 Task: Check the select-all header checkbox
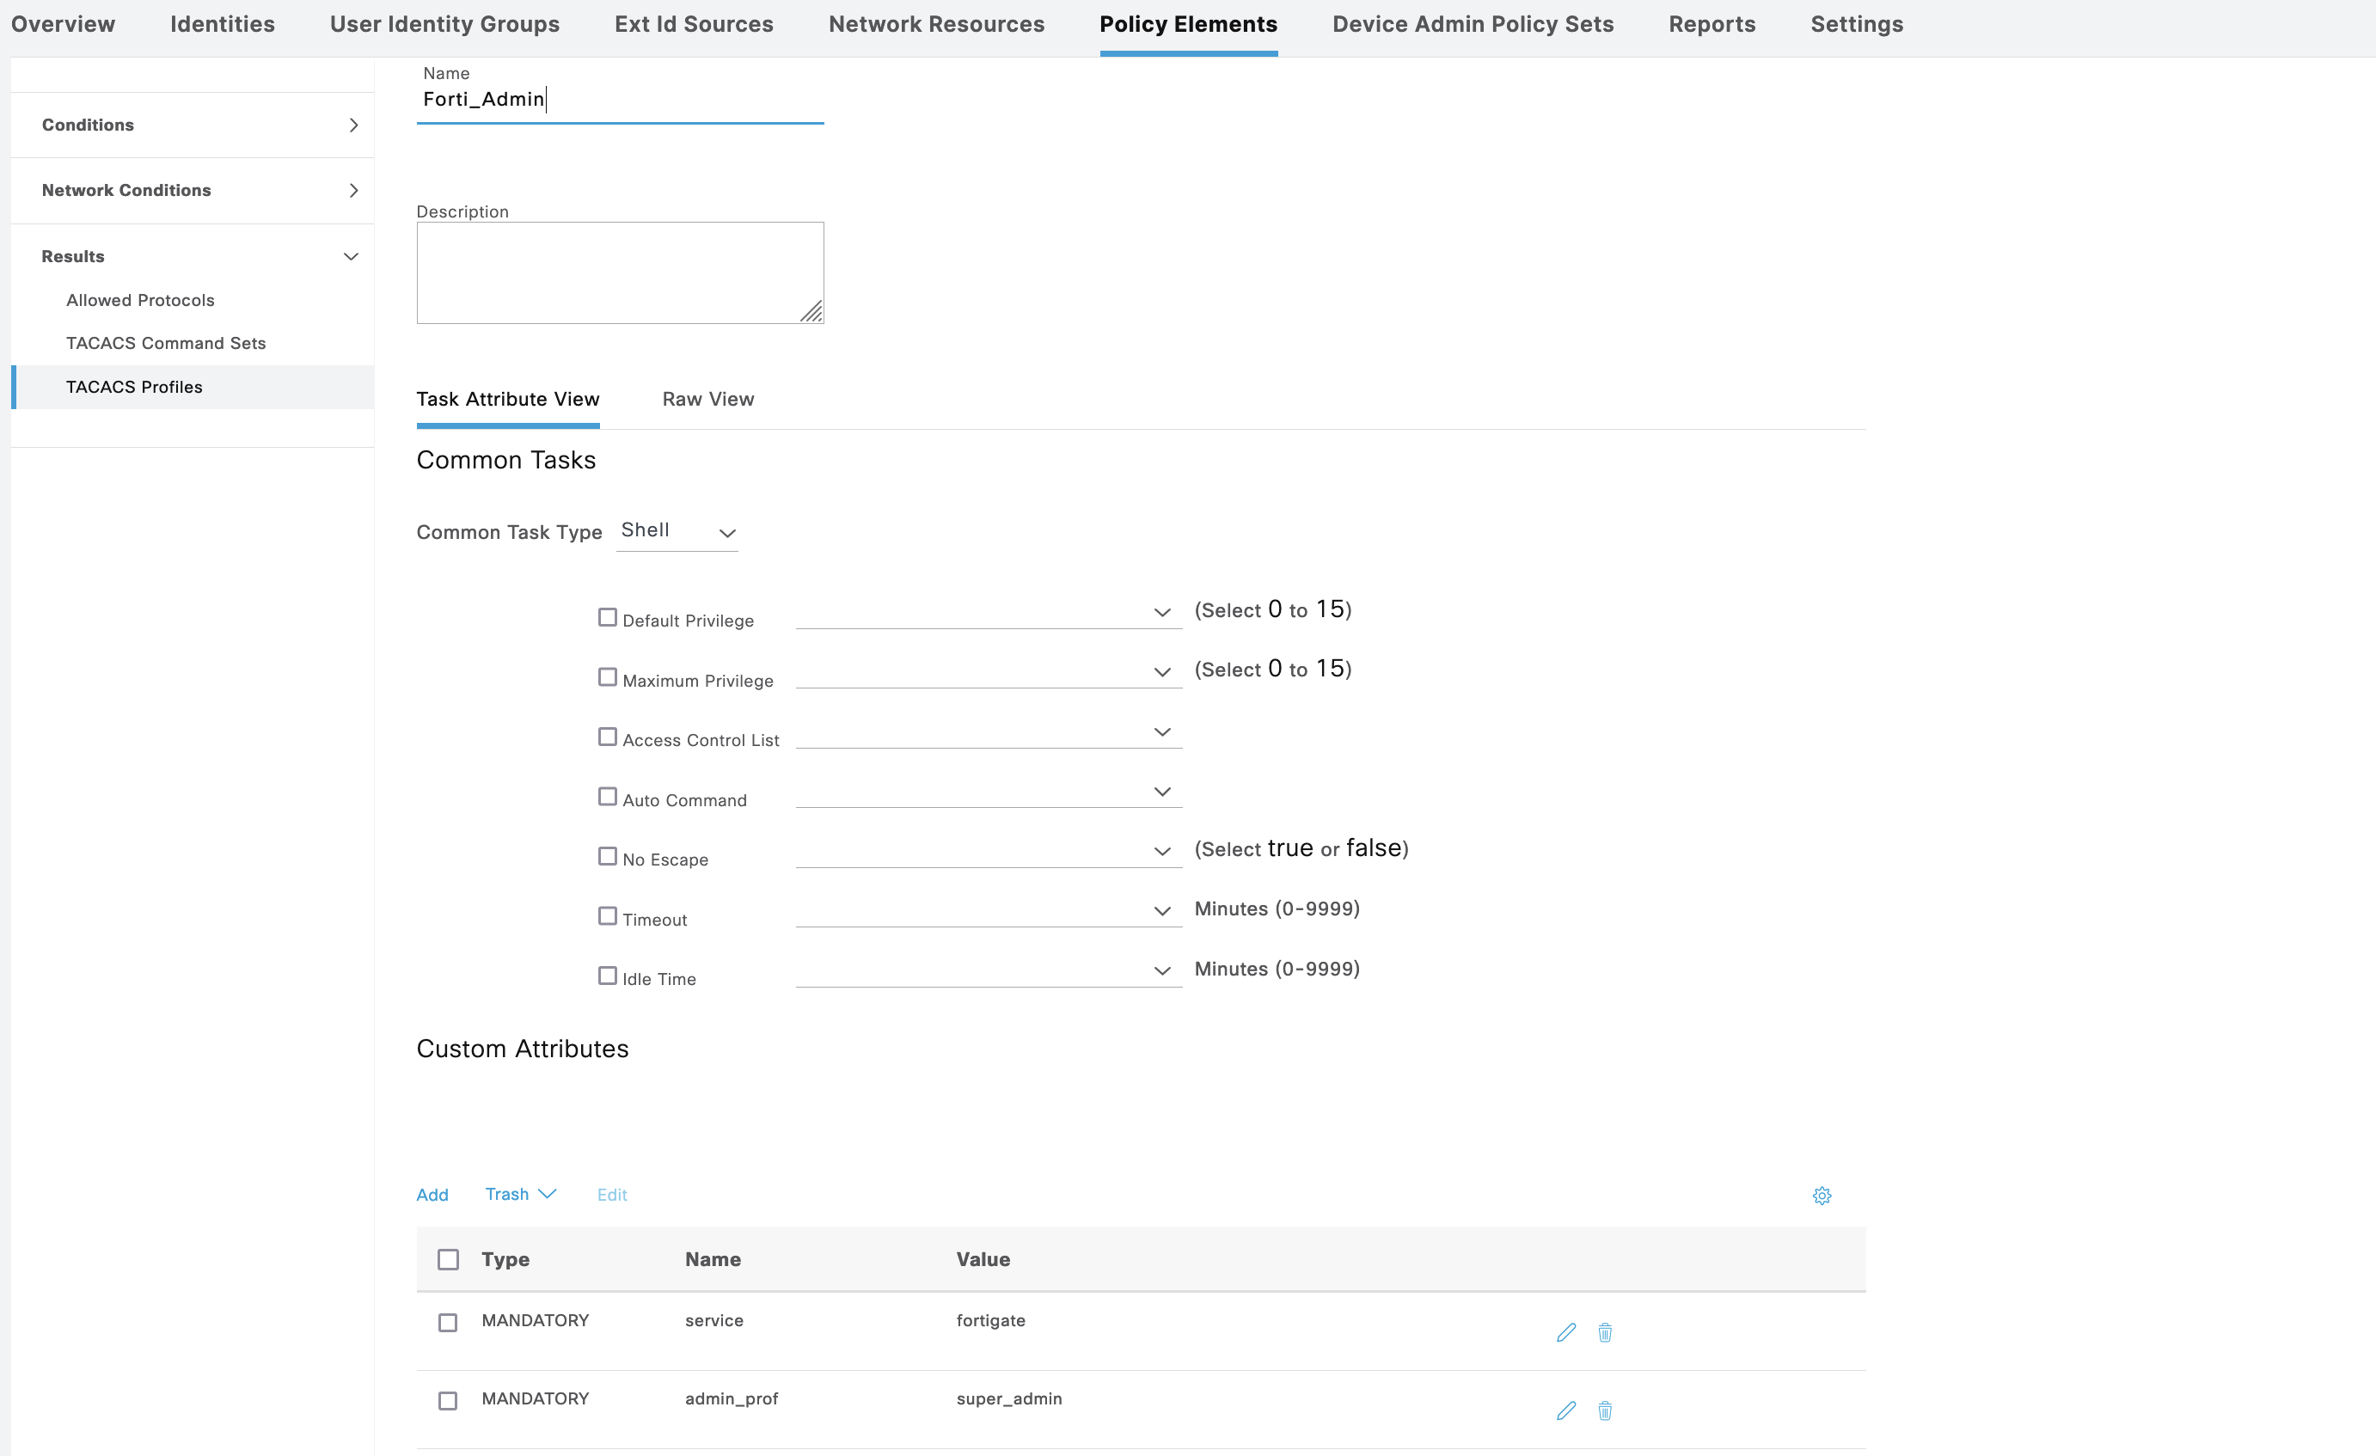(x=447, y=1259)
